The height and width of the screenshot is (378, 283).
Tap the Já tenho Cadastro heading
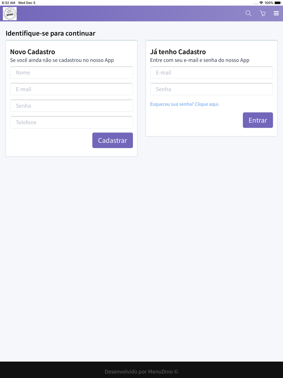178,52
